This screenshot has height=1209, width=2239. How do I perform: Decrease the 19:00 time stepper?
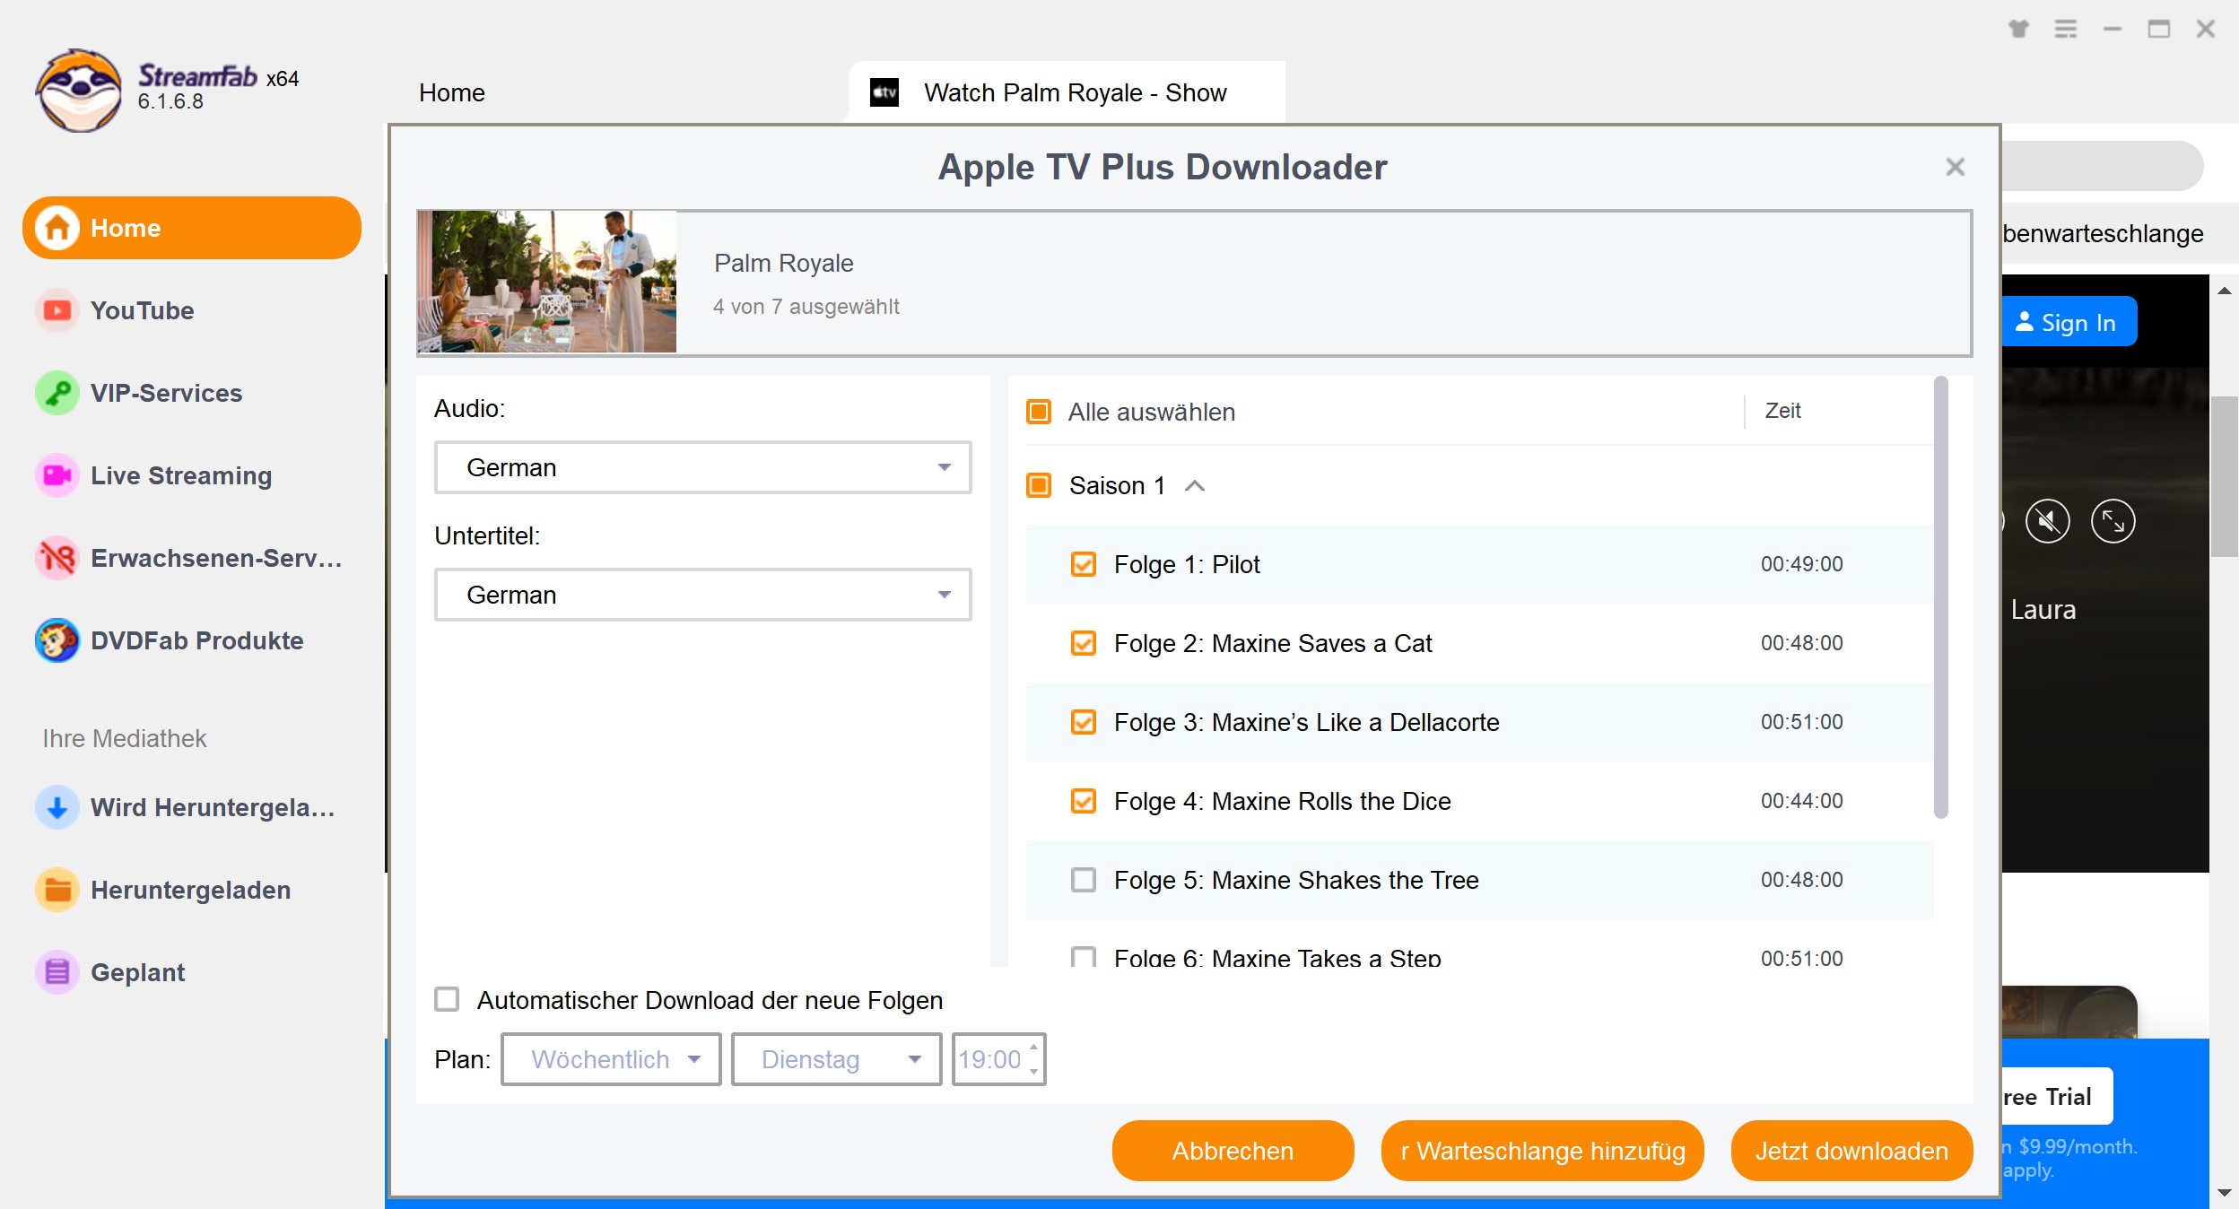click(x=1034, y=1071)
